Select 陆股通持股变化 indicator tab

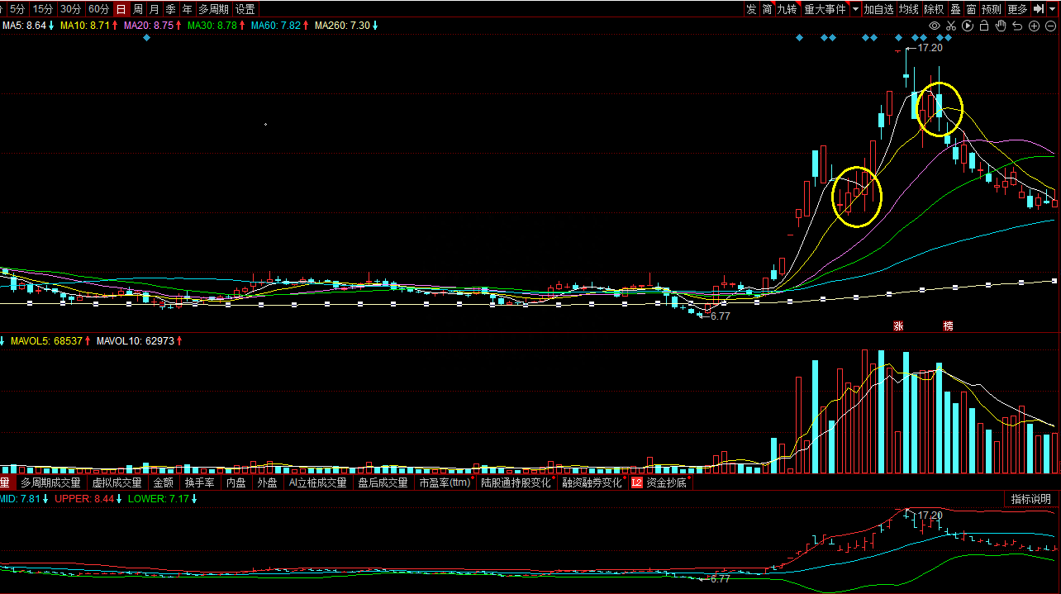click(516, 482)
